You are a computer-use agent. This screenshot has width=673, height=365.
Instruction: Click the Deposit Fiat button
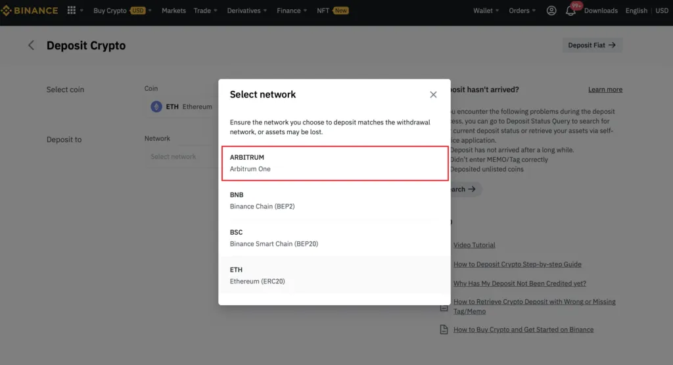tap(592, 45)
